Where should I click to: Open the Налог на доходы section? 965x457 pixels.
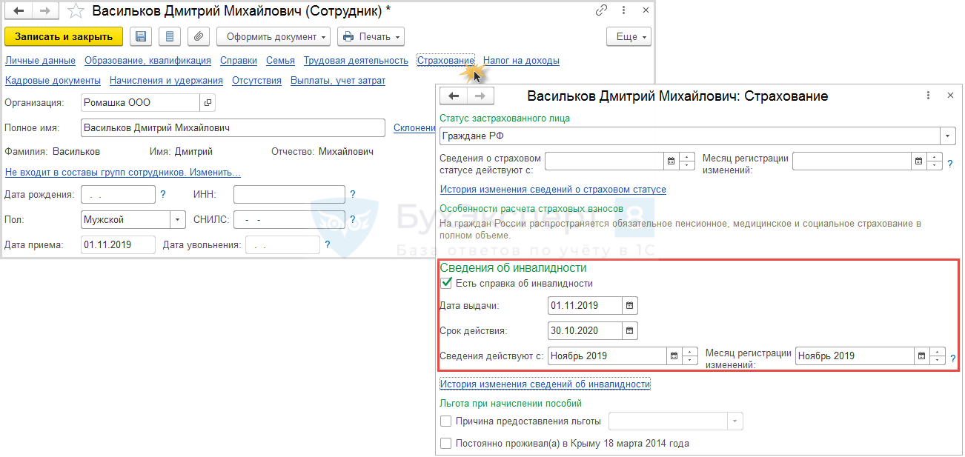521,61
